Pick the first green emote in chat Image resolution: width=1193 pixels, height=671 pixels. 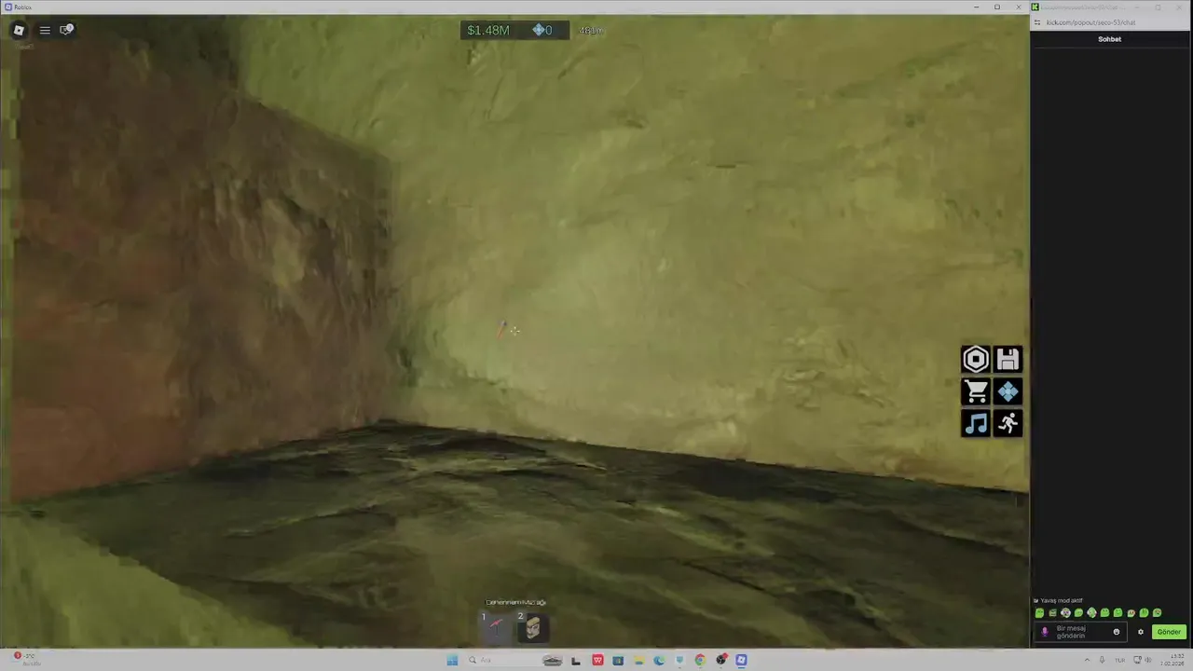pyautogui.click(x=1039, y=613)
